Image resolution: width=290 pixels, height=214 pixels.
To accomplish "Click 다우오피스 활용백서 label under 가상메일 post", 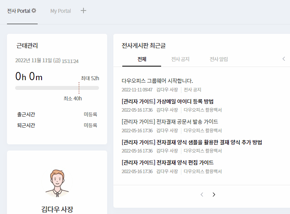I will click(203, 110).
